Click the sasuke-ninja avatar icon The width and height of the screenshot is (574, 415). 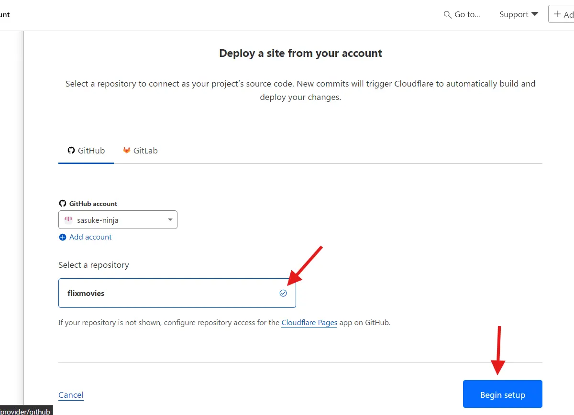click(x=68, y=220)
